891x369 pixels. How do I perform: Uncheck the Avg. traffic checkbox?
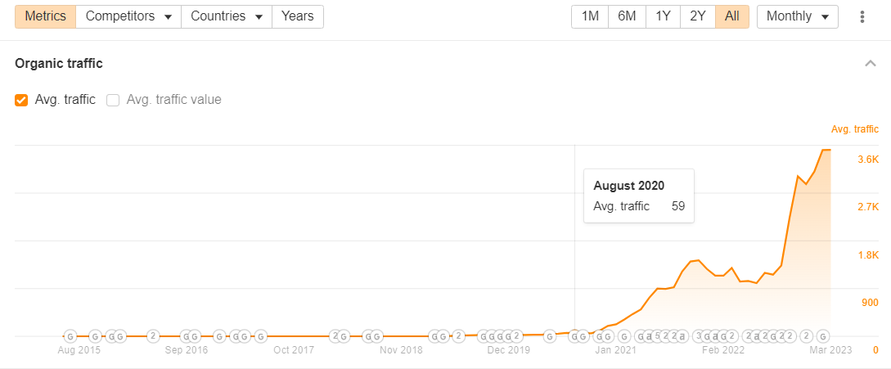tap(21, 100)
